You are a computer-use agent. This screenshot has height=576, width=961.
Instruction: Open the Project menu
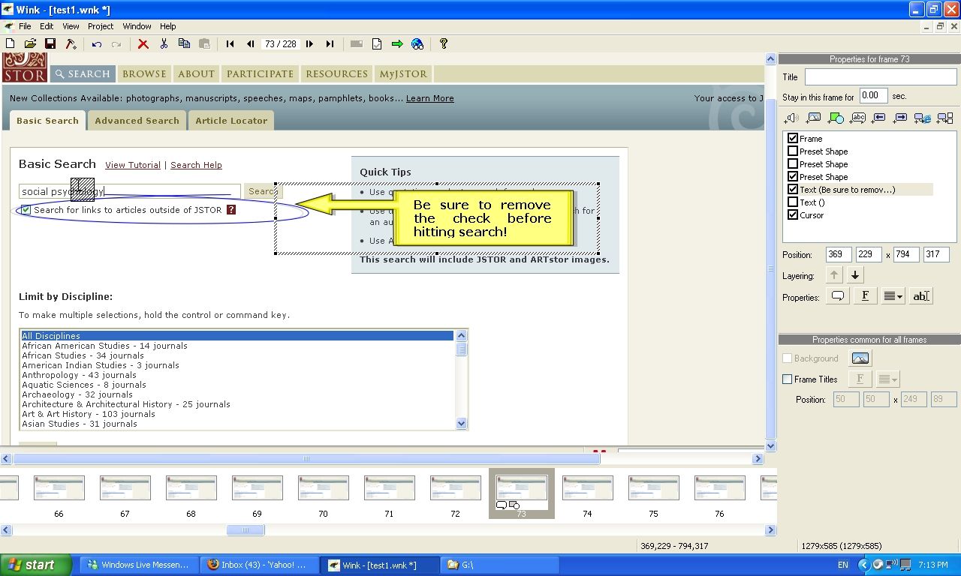coord(101,26)
